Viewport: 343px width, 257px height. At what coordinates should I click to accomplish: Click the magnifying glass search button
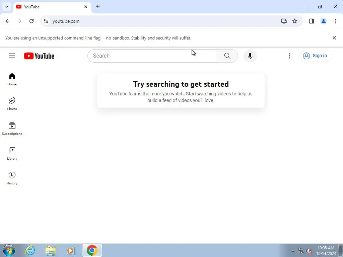227,56
